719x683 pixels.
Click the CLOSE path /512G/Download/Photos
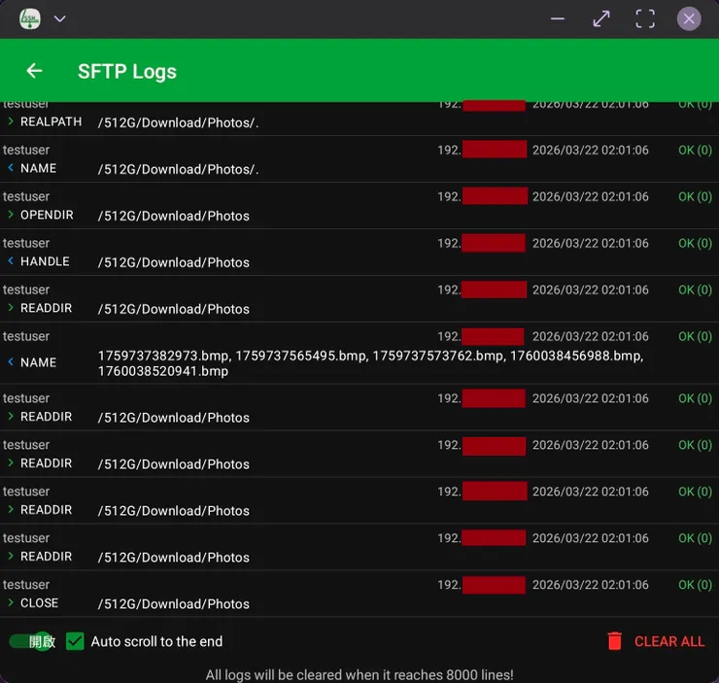pos(173,603)
